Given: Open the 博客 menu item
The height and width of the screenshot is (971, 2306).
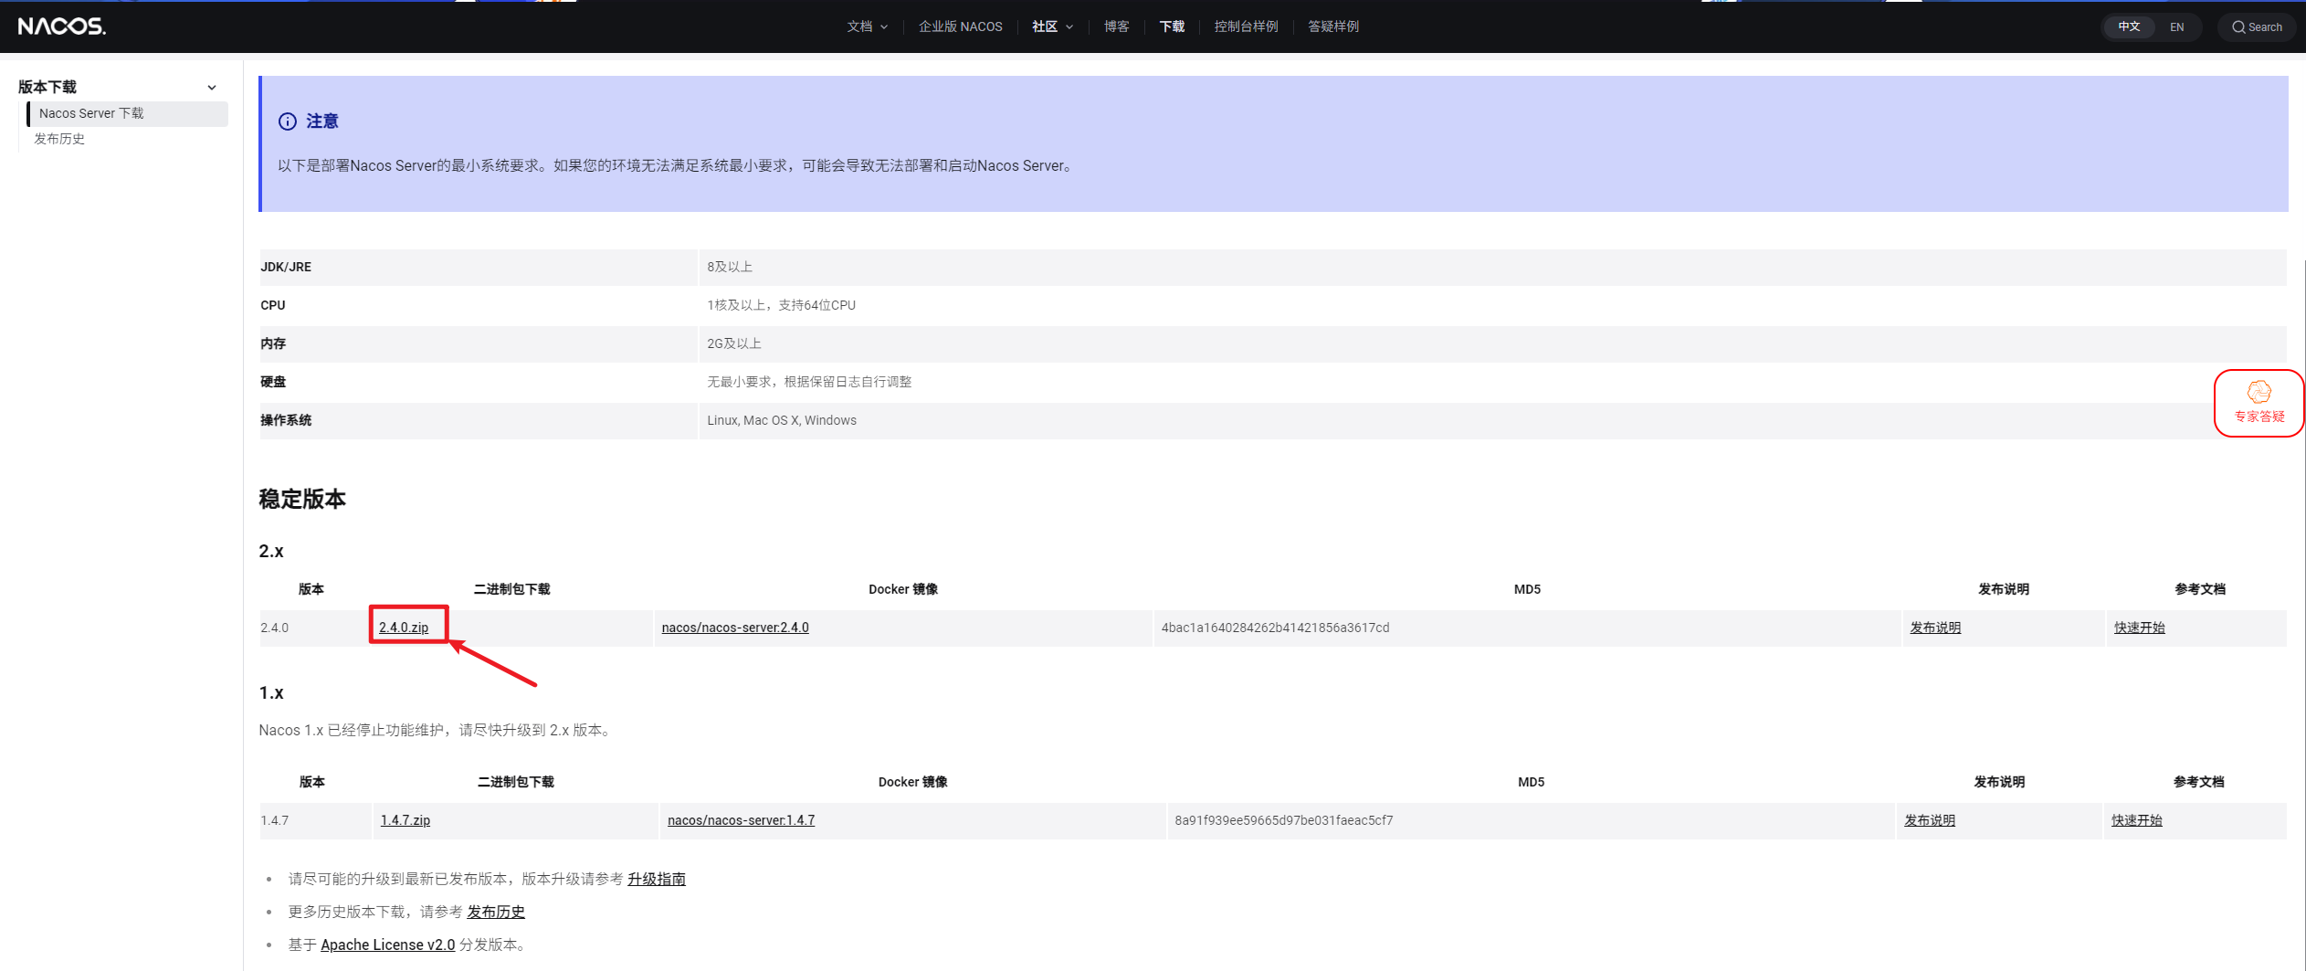Looking at the screenshot, I should pos(1116,26).
